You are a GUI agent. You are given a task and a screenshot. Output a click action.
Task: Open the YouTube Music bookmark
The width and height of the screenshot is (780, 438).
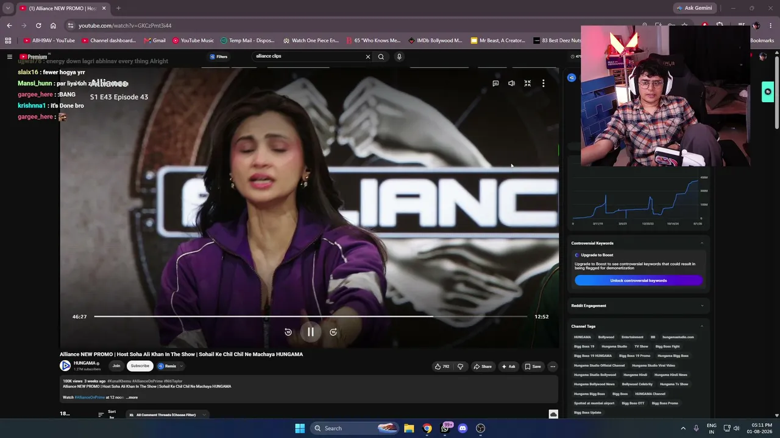pyautogui.click(x=193, y=41)
